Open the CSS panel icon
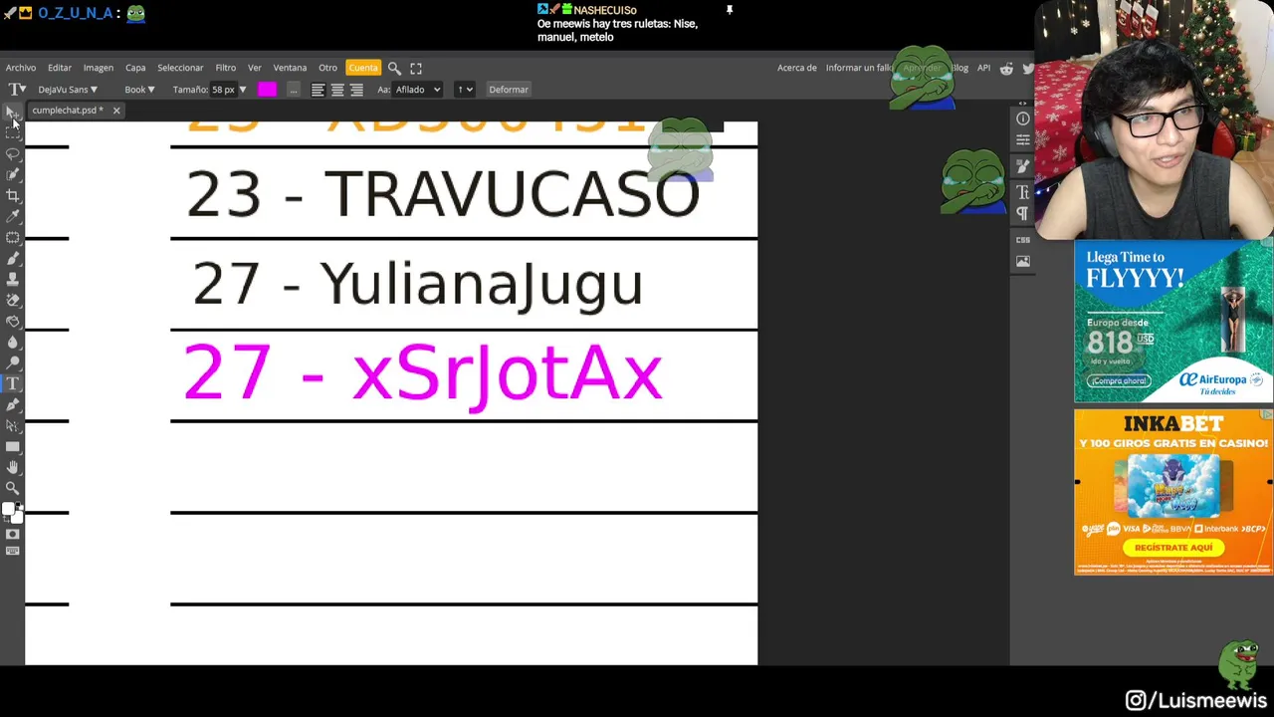This screenshot has width=1274, height=717. 1022,240
